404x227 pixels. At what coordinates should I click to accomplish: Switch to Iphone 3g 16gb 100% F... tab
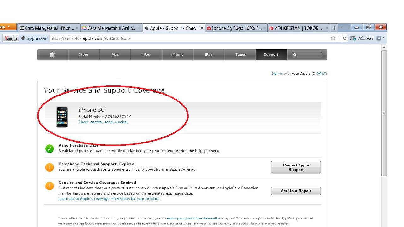pyautogui.click(x=236, y=28)
